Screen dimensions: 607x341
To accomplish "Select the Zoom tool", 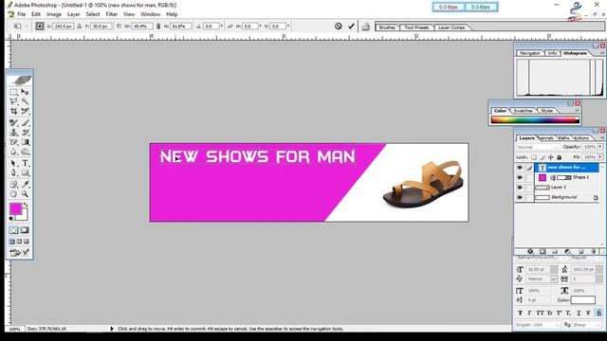I will pos(26,194).
